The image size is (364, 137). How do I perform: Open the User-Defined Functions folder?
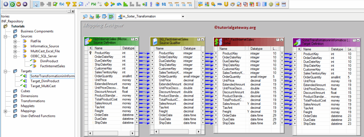(x=38, y=116)
